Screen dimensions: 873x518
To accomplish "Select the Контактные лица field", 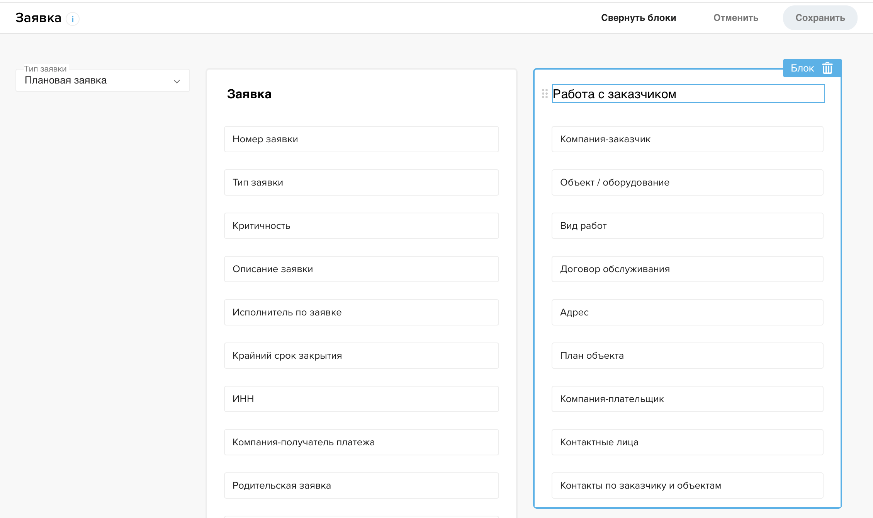I will coord(687,442).
